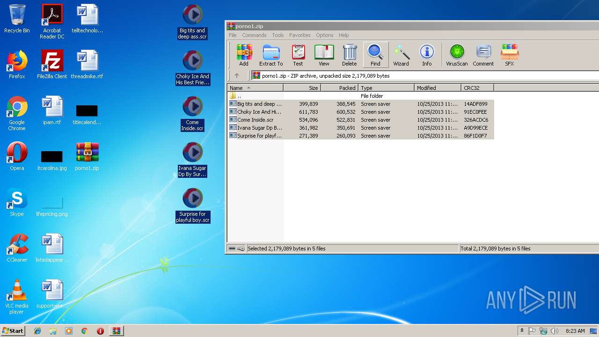
Task: Open the Favorites menu
Action: 300,35
